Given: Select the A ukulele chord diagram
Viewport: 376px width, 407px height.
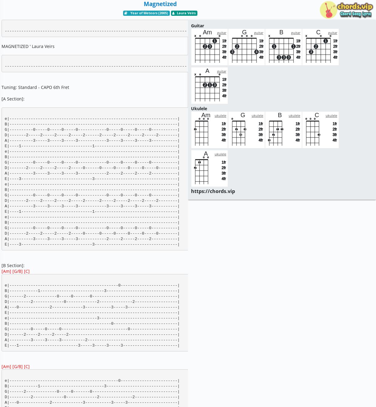Looking at the screenshot, I should [x=210, y=168].
